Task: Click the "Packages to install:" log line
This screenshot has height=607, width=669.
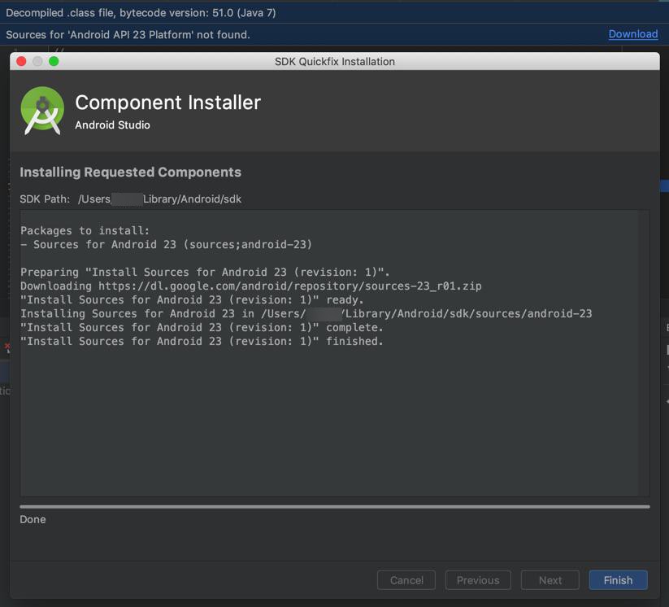Action: (x=85, y=230)
